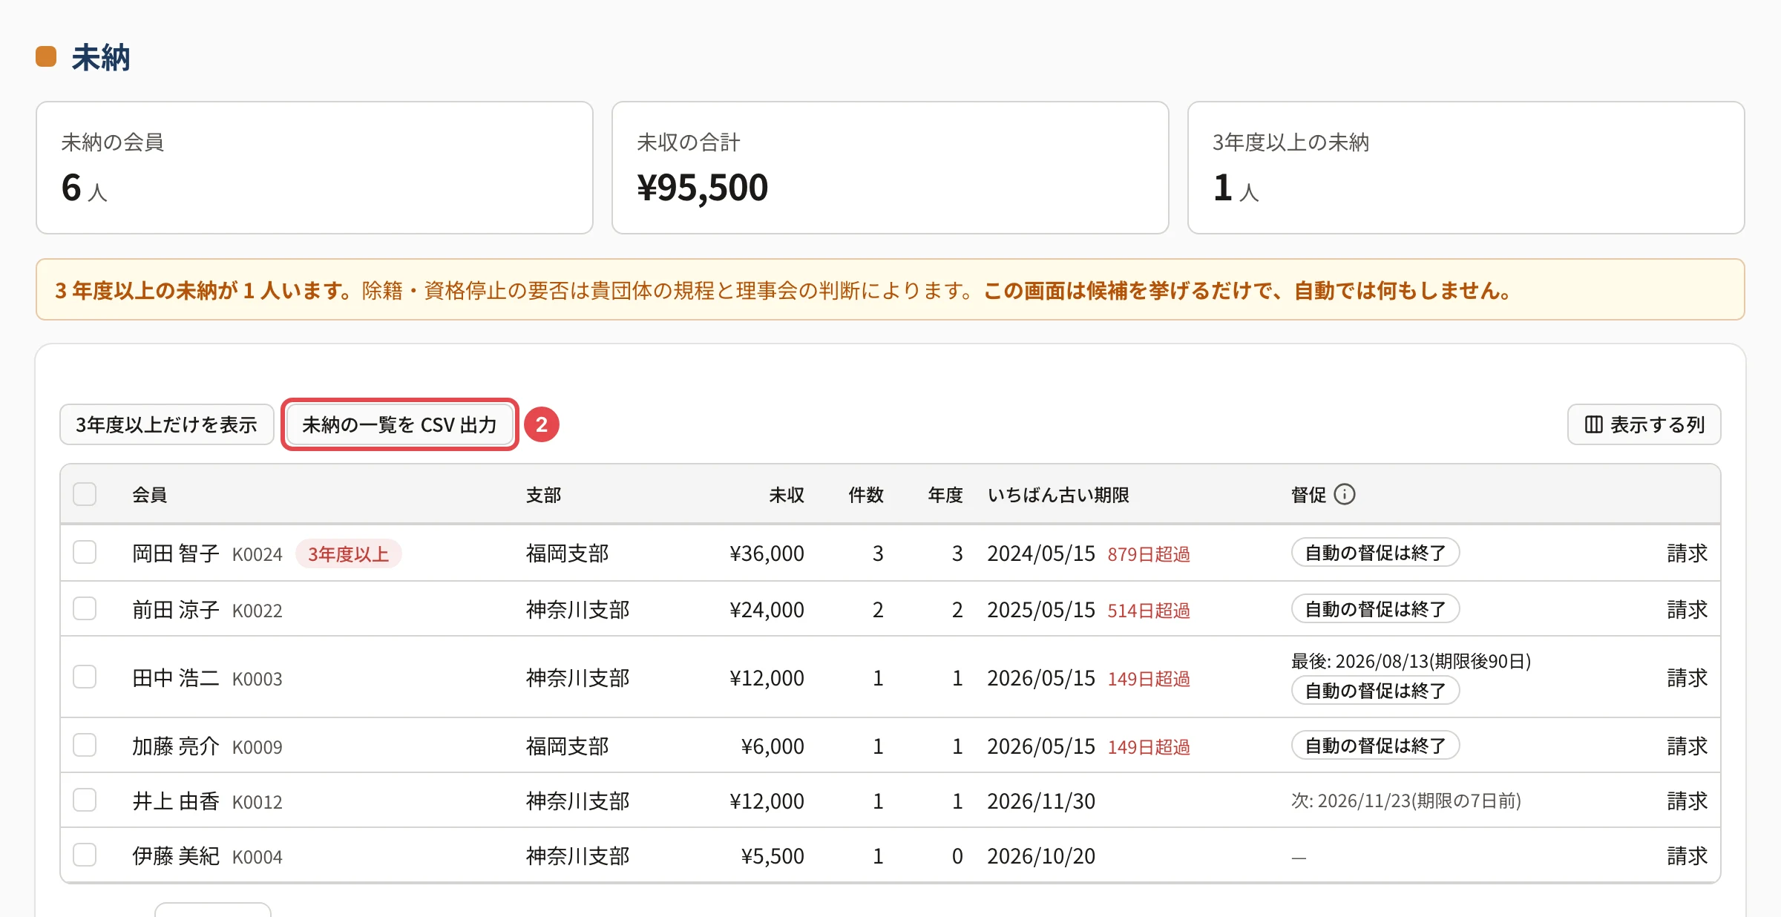This screenshot has height=917, width=1781.
Task: Tick the checkbox for 加藤 亮介
Action: pos(85,746)
